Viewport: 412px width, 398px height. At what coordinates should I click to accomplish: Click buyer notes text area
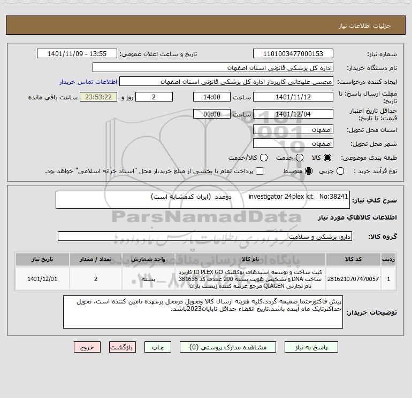[203, 312]
